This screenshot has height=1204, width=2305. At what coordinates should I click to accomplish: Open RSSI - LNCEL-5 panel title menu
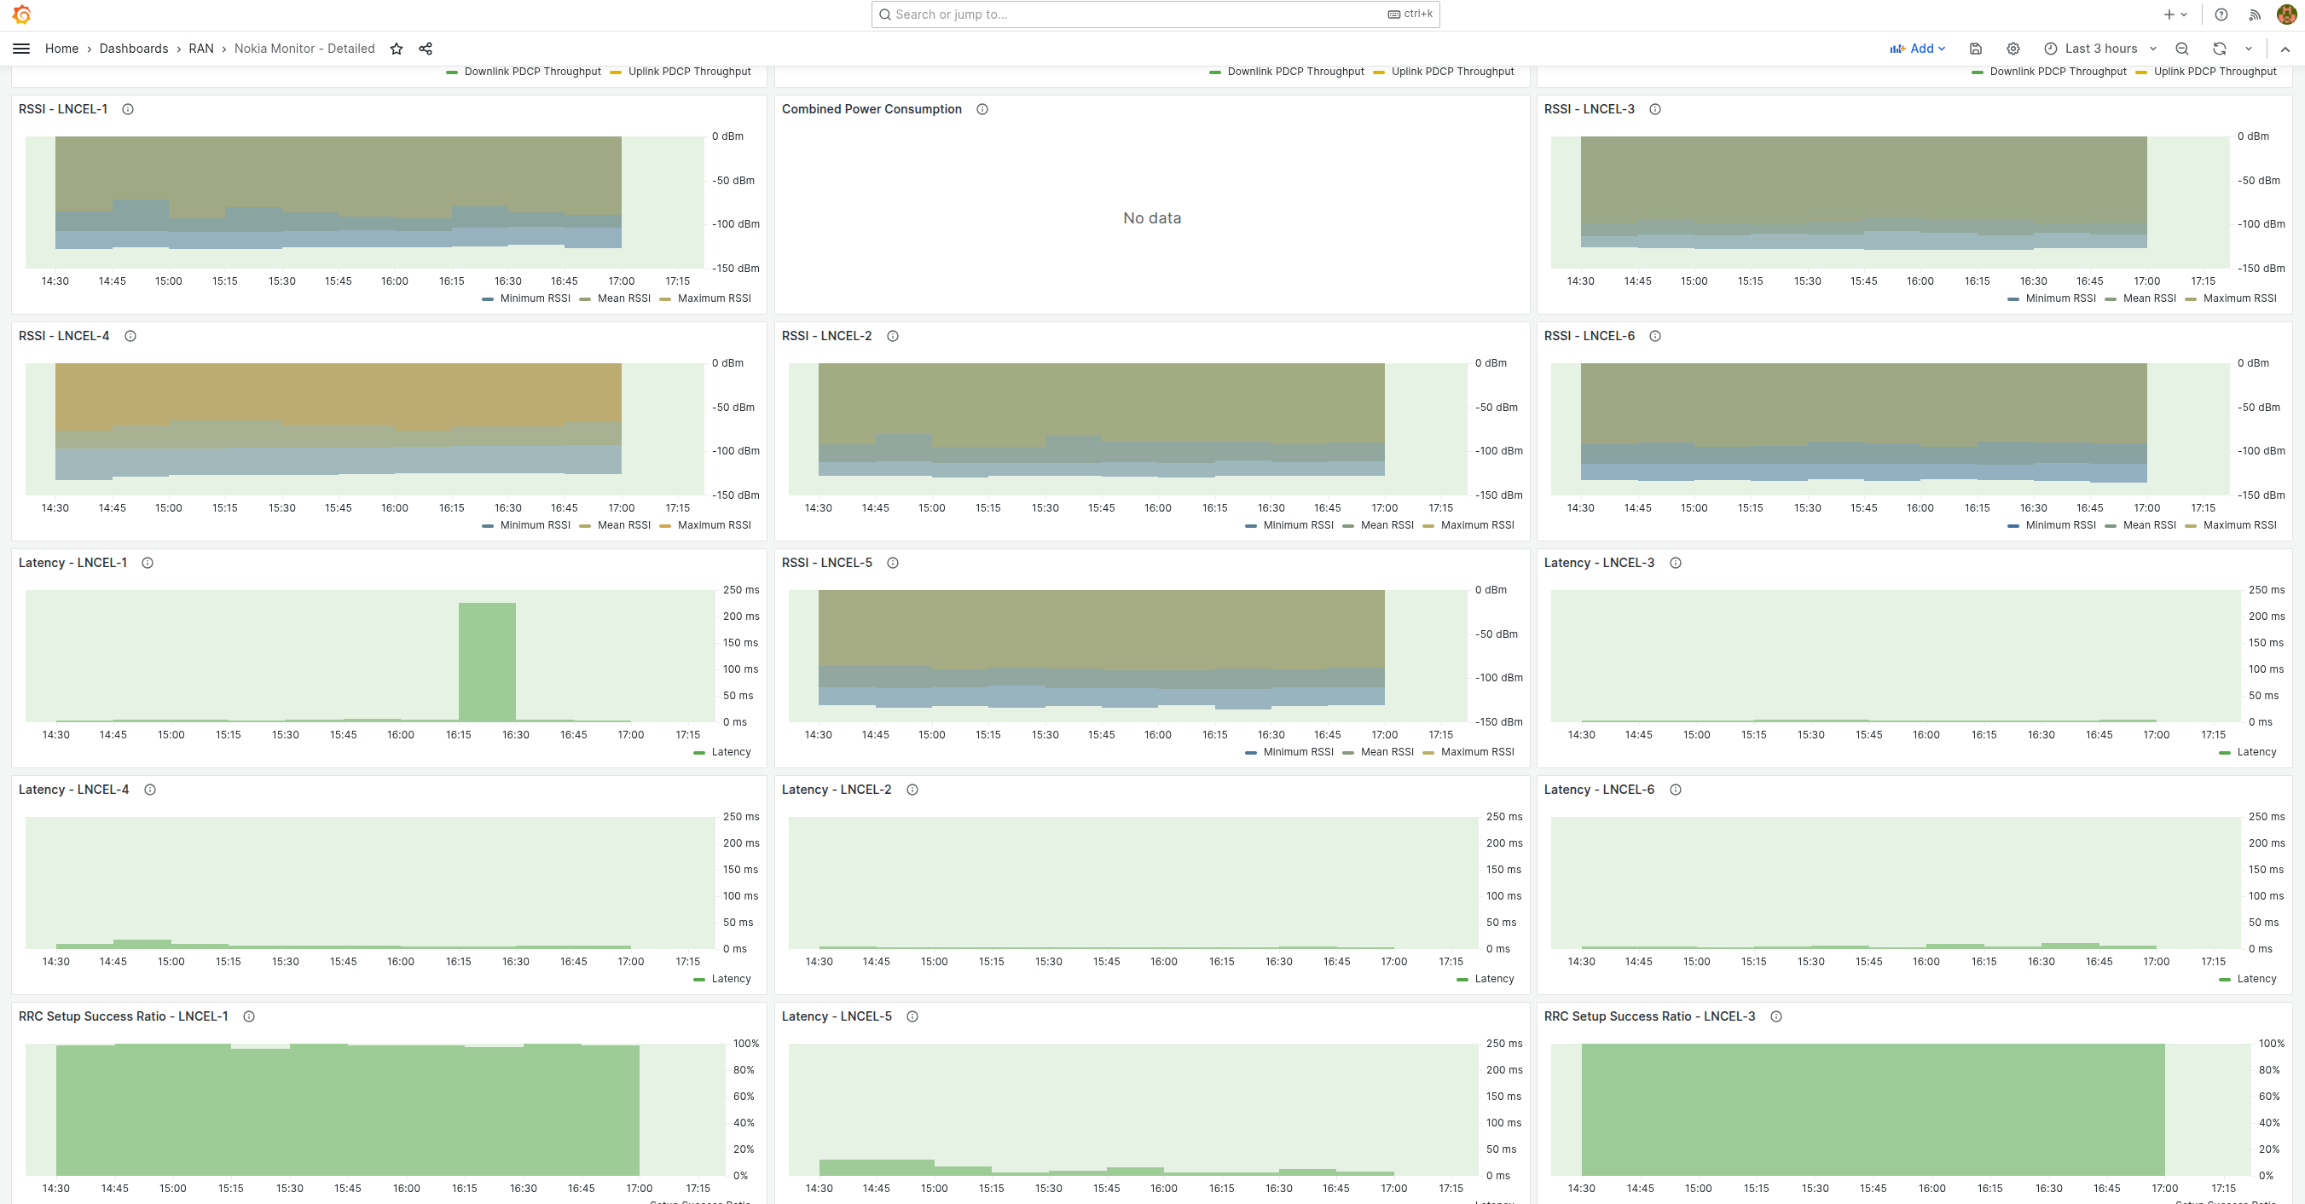pos(827,563)
